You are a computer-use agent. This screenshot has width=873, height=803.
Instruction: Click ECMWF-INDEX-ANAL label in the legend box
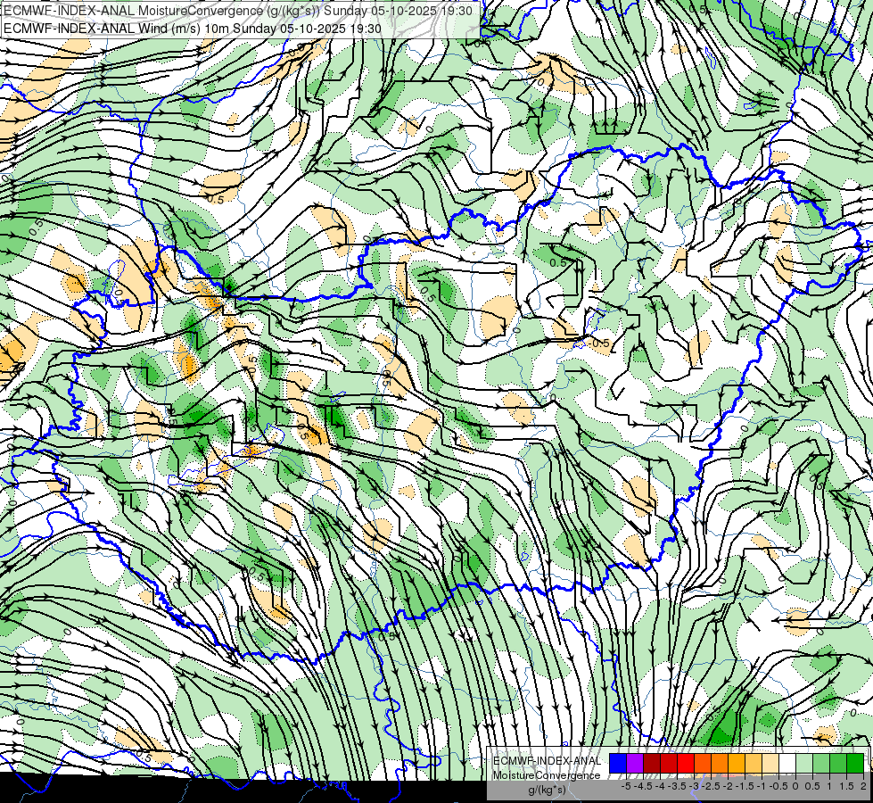click(547, 761)
